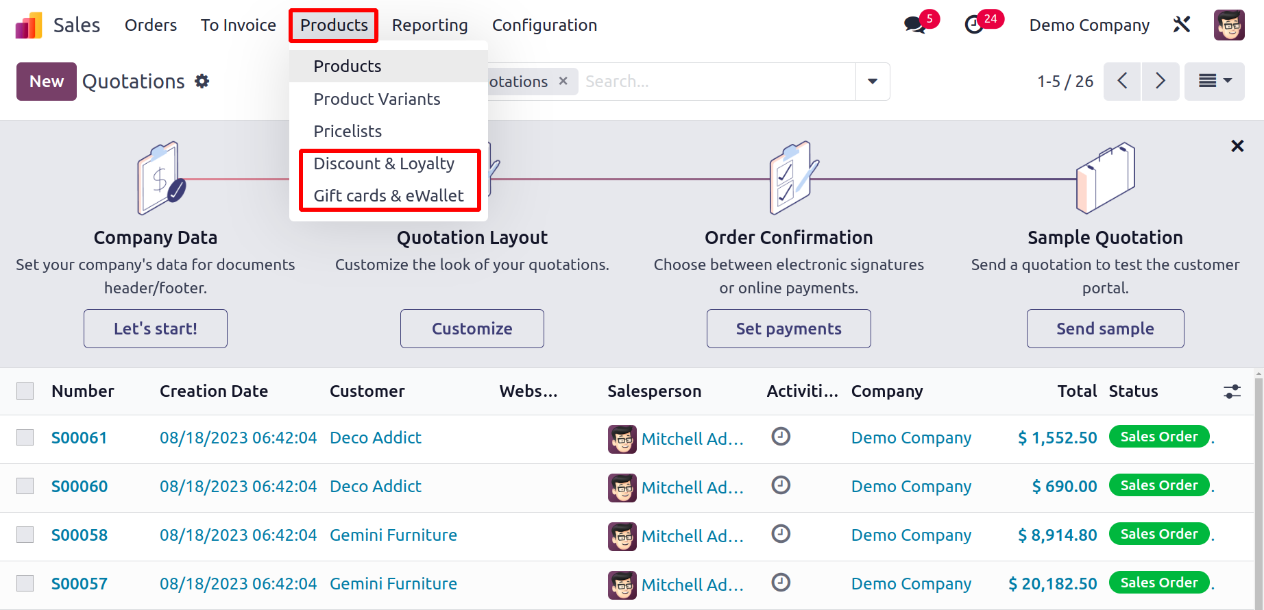This screenshot has height=610, width=1264.
Task: Click the New quotation button
Action: pyautogui.click(x=47, y=82)
